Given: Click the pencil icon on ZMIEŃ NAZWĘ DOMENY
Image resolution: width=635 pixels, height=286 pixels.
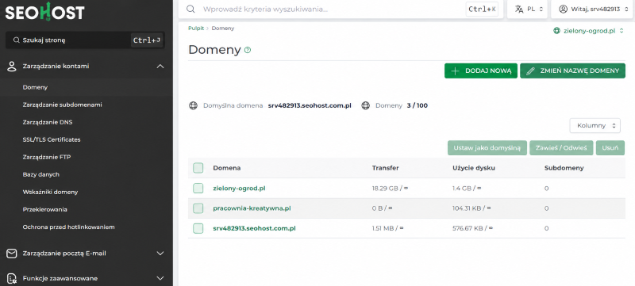Looking at the screenshot, I should [530, 71].
